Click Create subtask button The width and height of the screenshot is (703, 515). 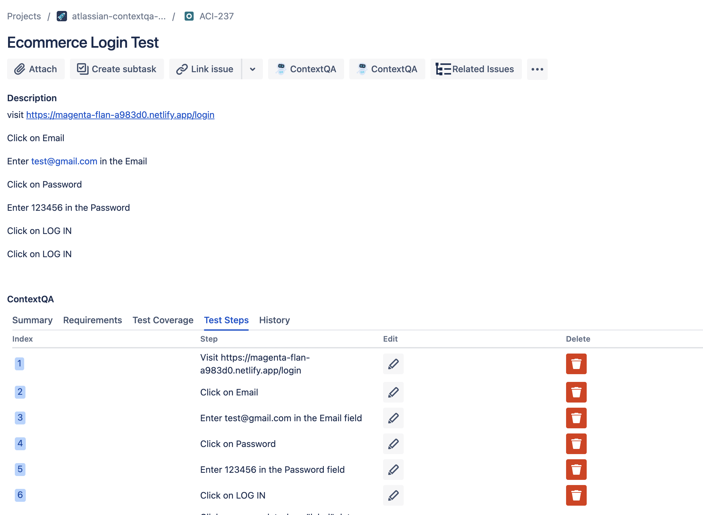pos(117,69)
